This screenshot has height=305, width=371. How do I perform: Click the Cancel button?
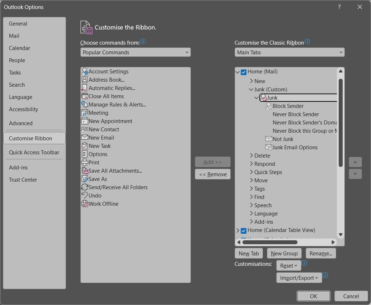[x=351, y=296]
